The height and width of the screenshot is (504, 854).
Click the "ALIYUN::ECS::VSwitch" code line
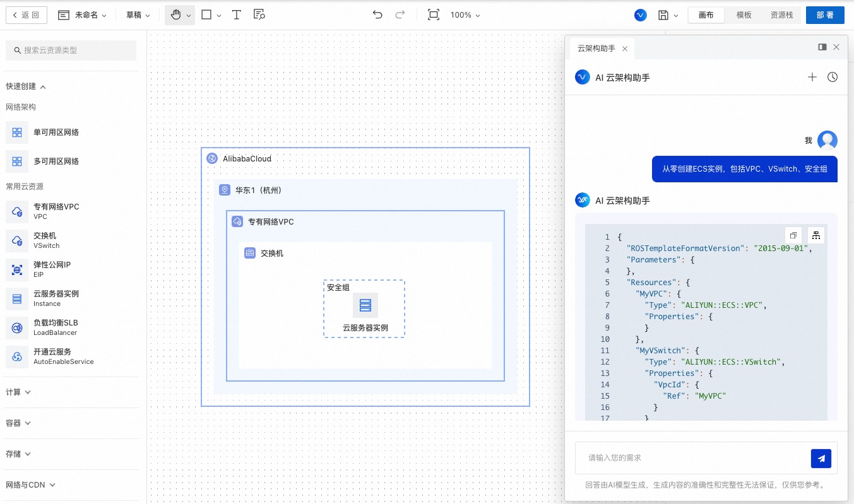tap(715, 362)
